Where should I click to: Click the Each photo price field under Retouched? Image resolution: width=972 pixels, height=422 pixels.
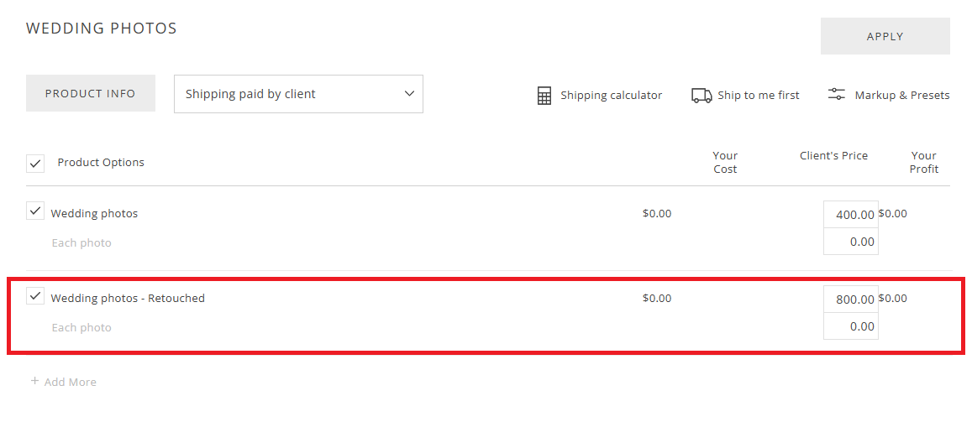click(850, 326)
